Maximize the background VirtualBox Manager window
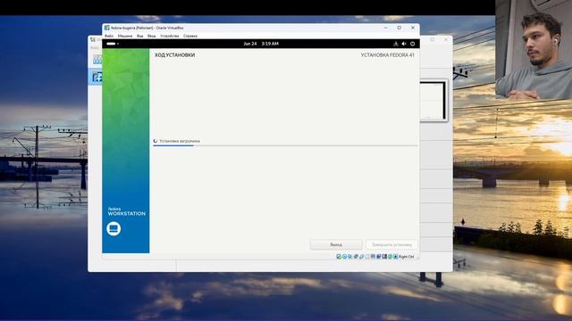The width and height of the screenshot is (572, 321). coord(433,39)
